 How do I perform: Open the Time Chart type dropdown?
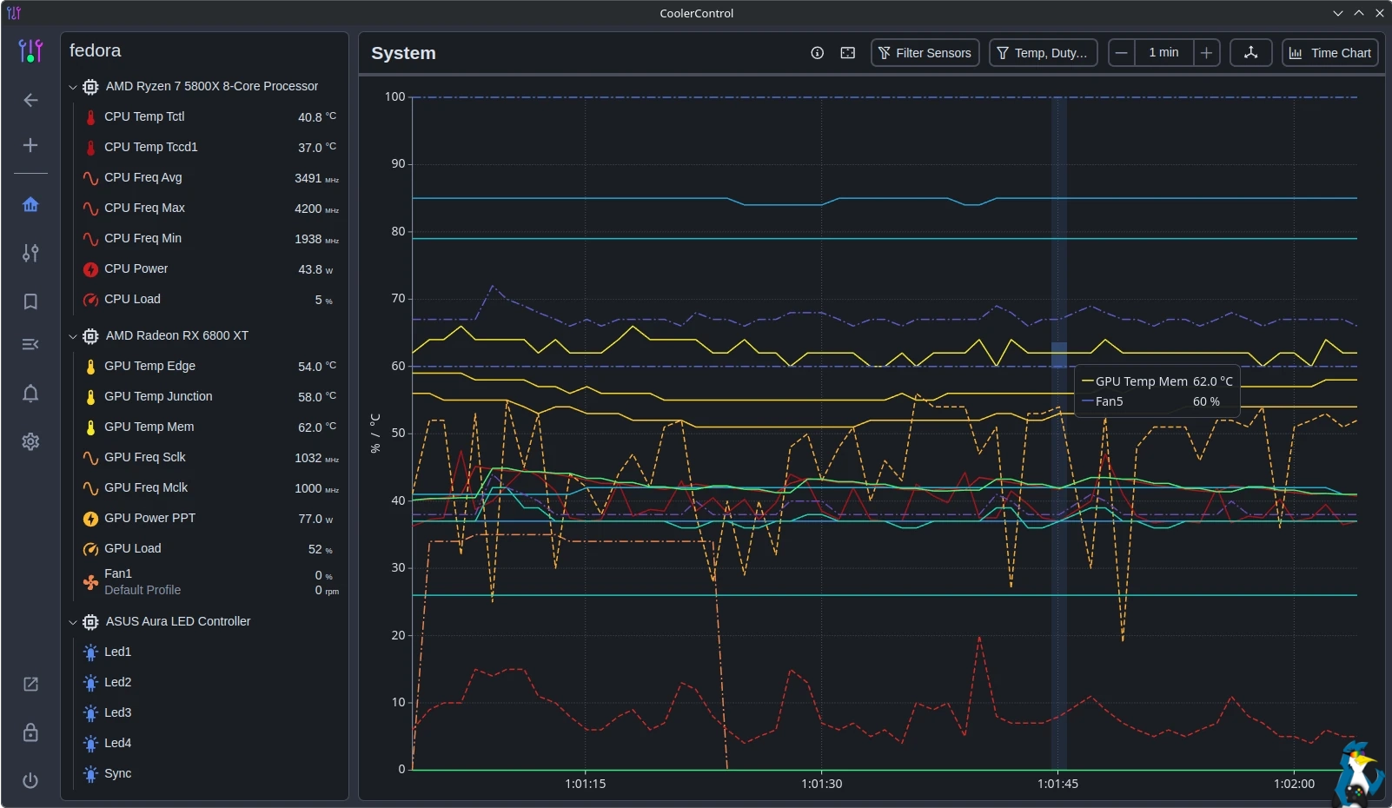tap(1329, 53)
